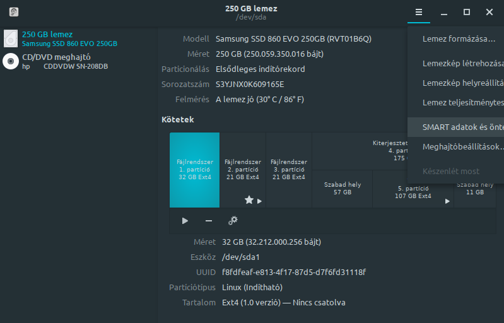Close the Disks window
The width and height of the screenshot is (504, 323).
[x=489, y=12]
